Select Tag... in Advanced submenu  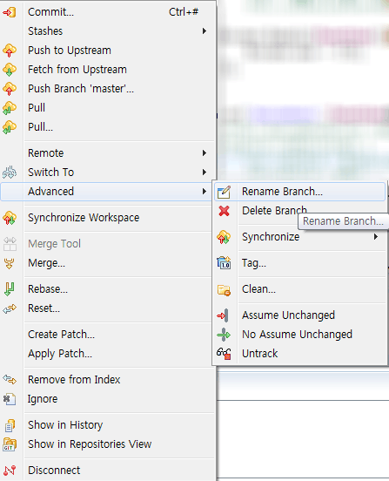coord(300,263)
